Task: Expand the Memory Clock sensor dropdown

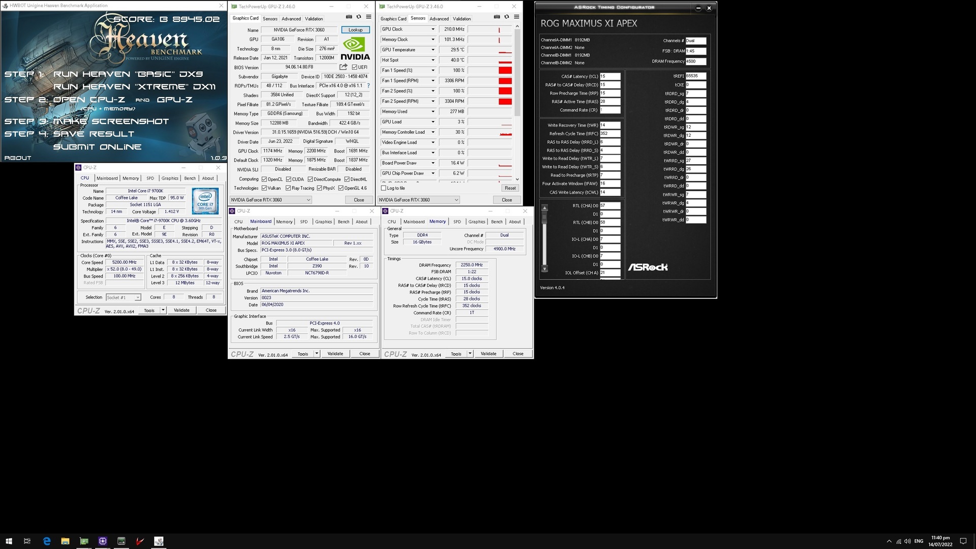Action: click(433, 40)
